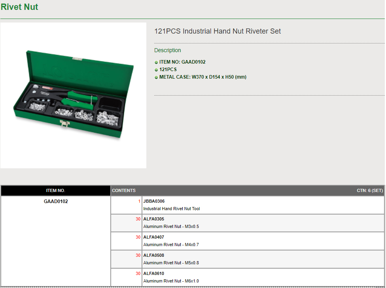
Task: Click Industrial Hand Rivet Nut Tool description
Action: 171,209
